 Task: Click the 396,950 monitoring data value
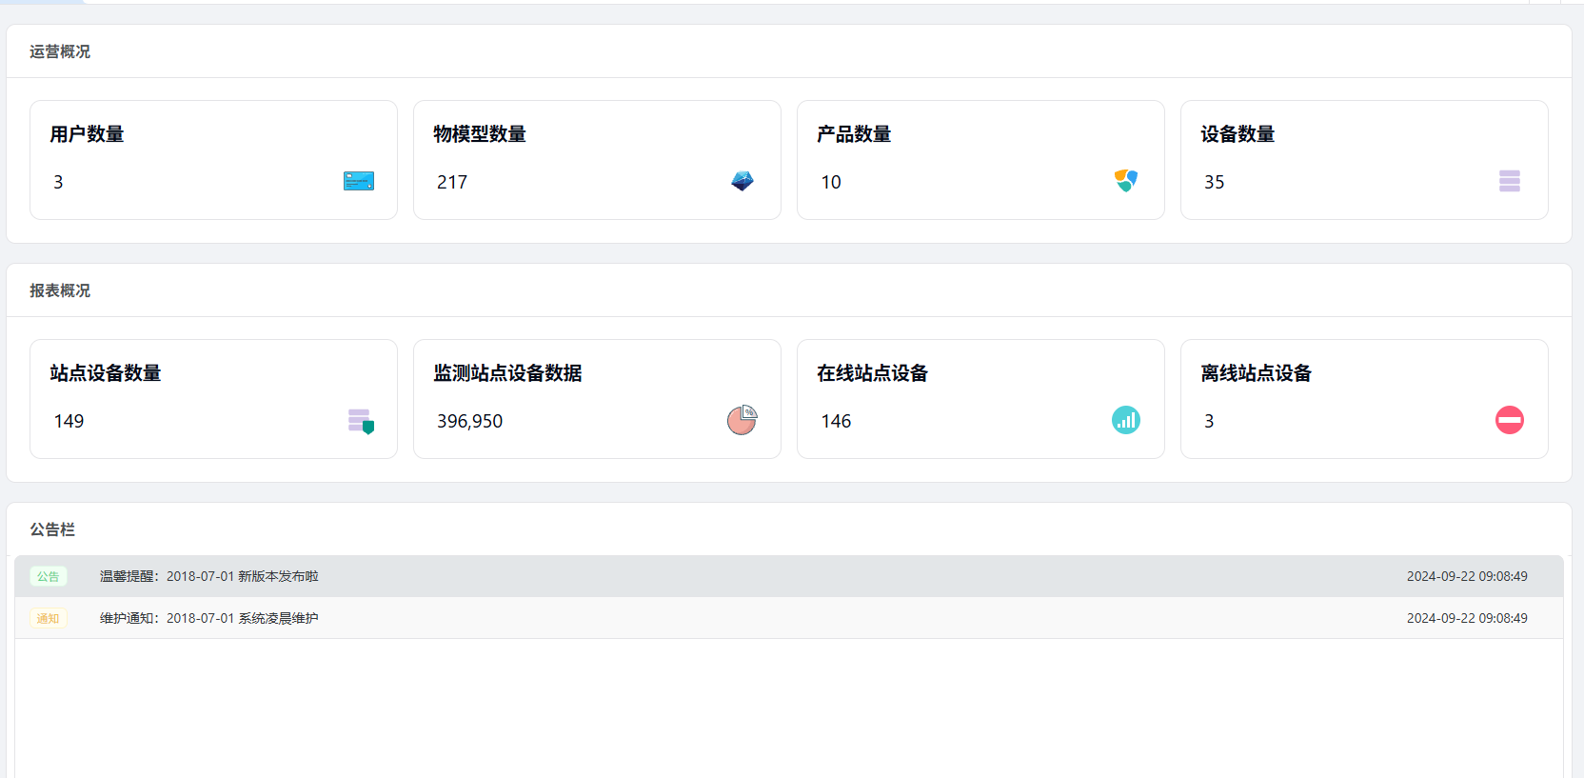tap(469, 421)
